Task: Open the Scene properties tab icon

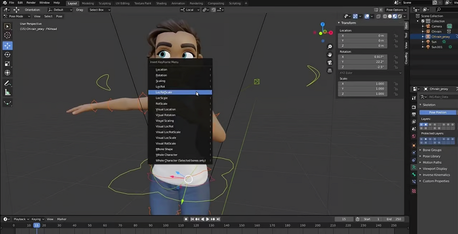Action: (414, 129)
